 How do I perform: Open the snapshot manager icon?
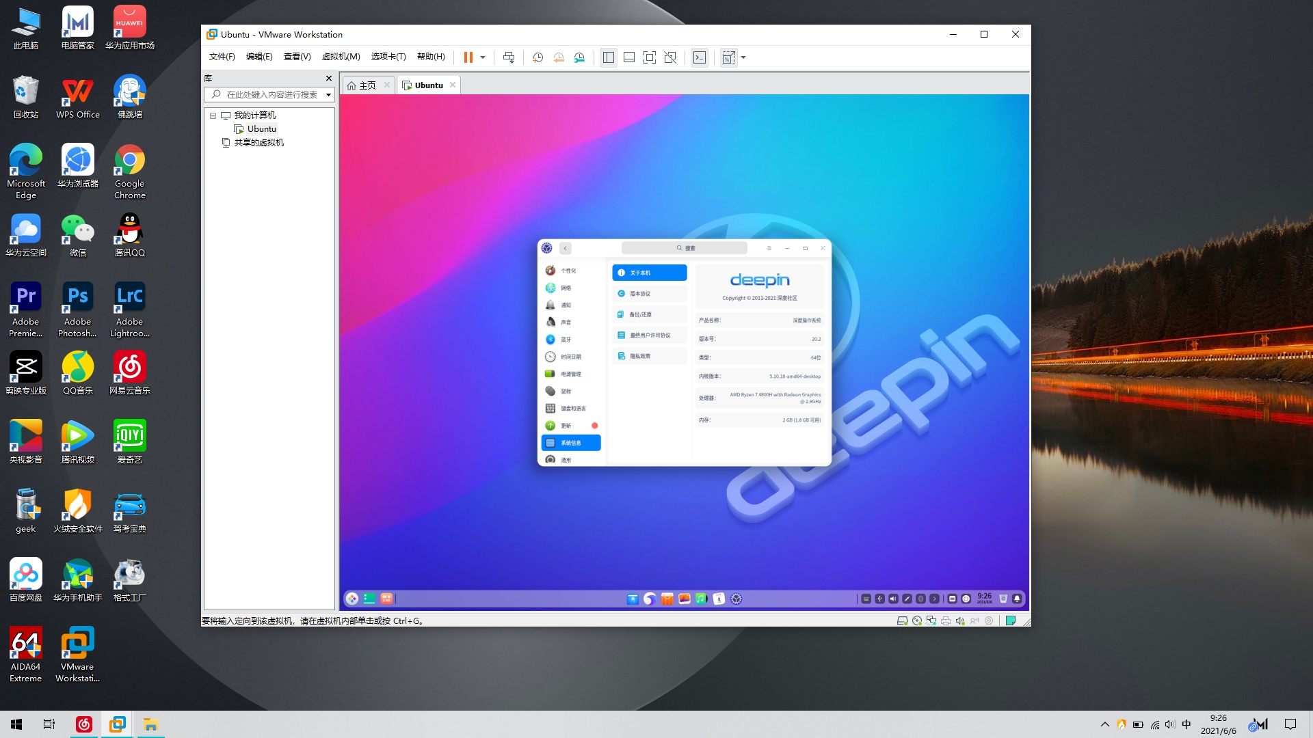[x=579, y=57]
